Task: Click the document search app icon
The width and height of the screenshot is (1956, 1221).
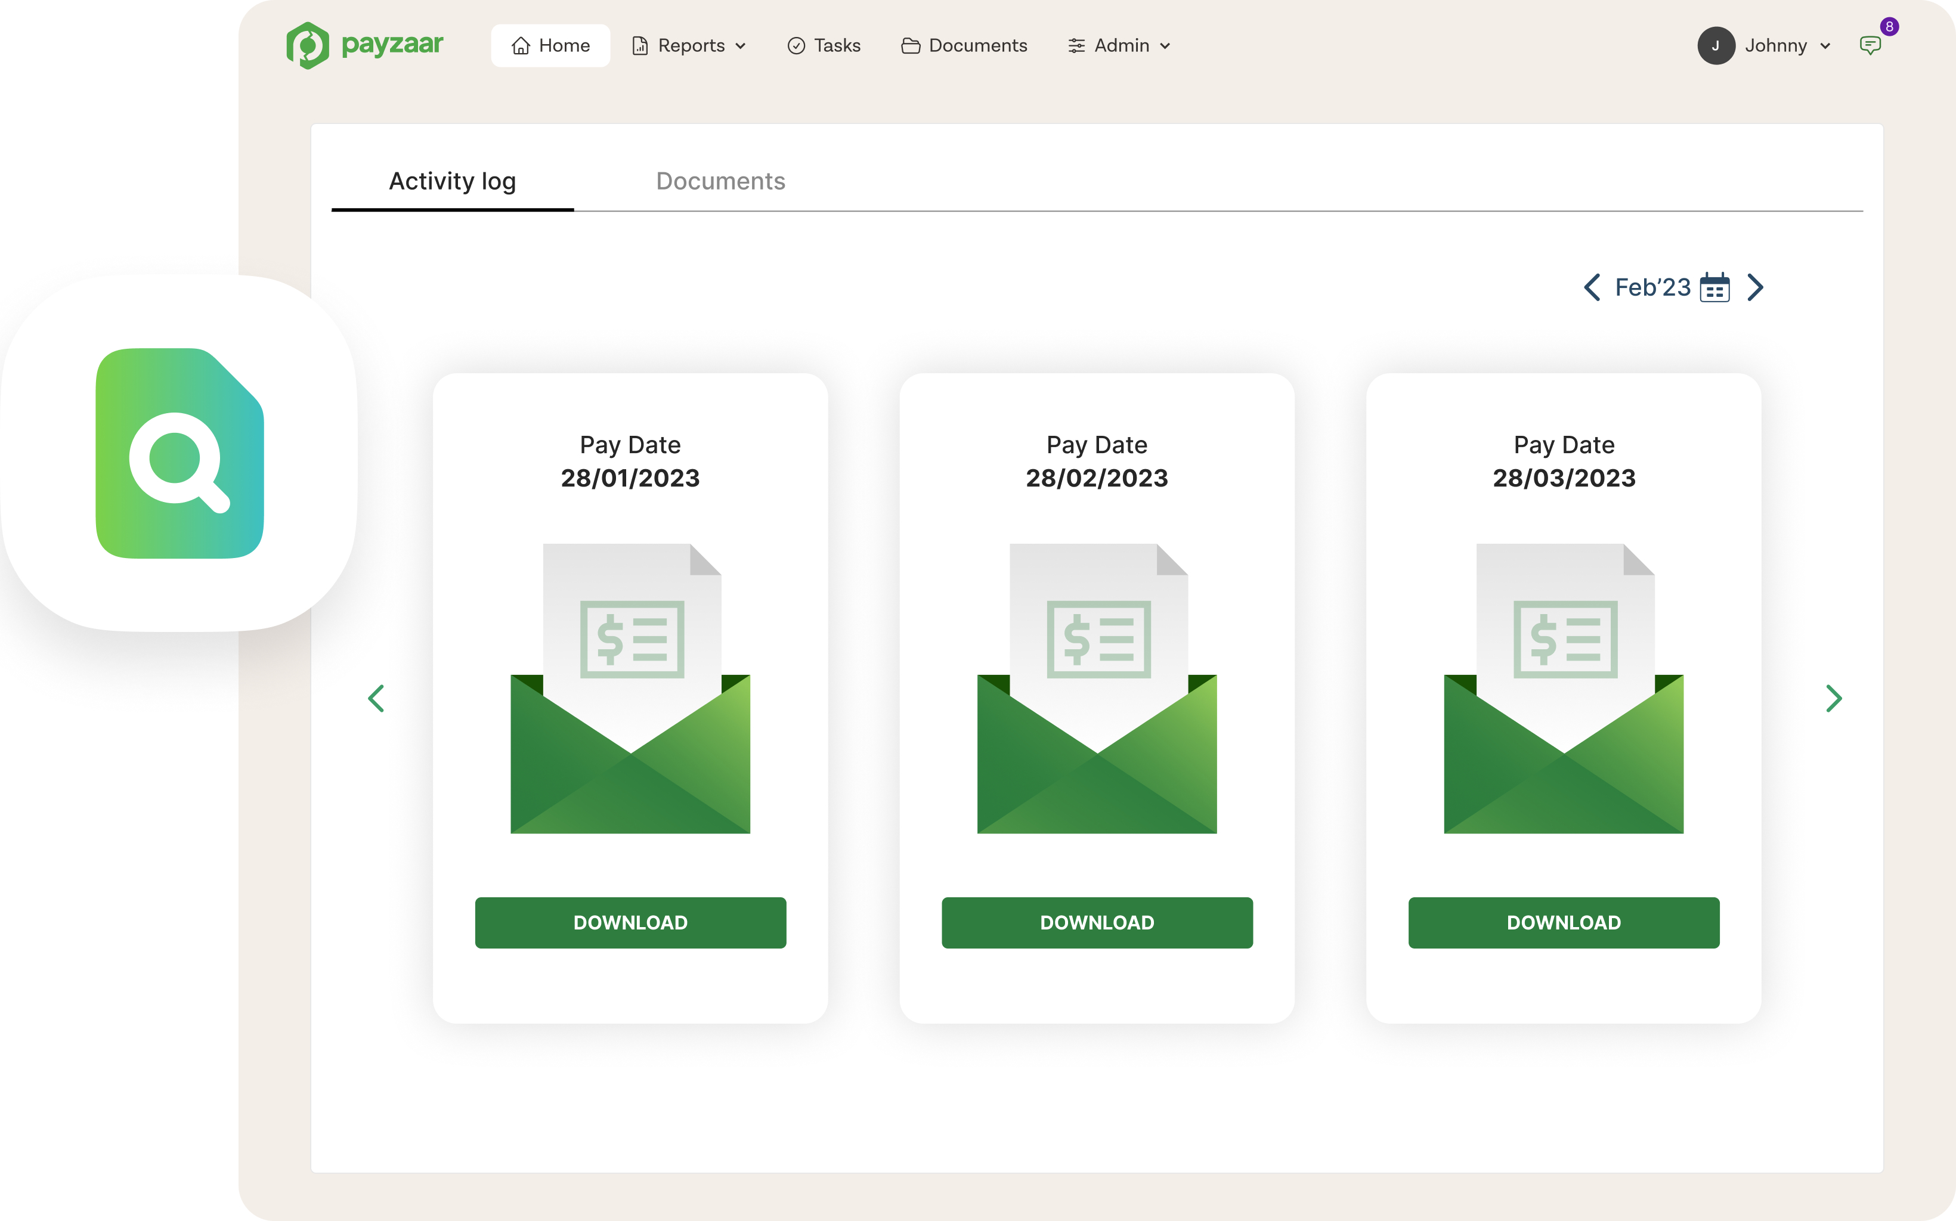Action: tap(179, 453)
